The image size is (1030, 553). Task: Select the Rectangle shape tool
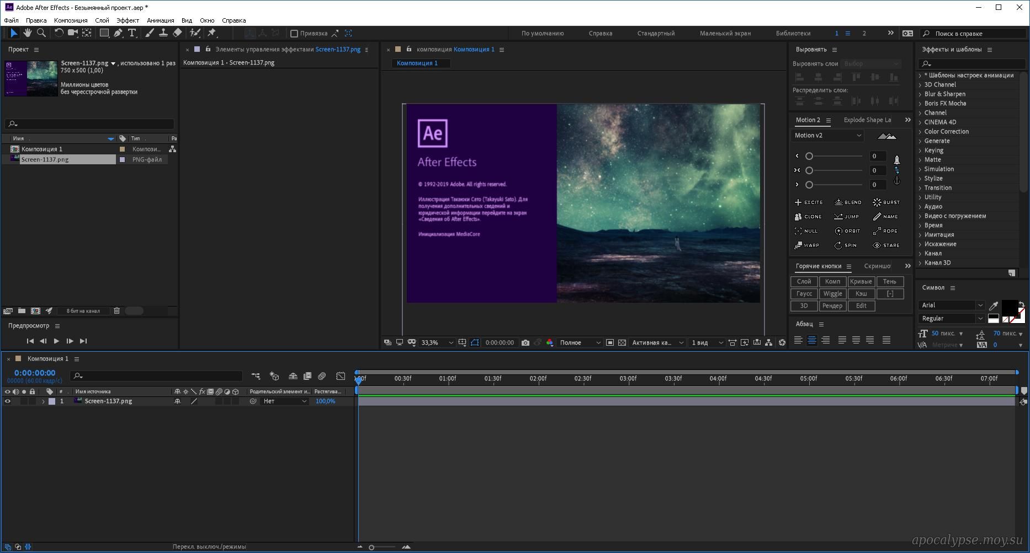104,33
